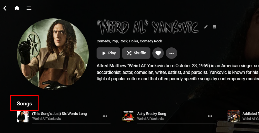
Task: Open the home screen icon
Action: point(17,8)
